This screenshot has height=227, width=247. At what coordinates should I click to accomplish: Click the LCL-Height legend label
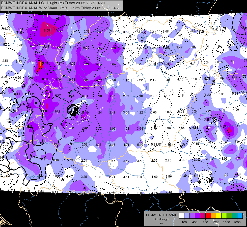click(161, 219)
